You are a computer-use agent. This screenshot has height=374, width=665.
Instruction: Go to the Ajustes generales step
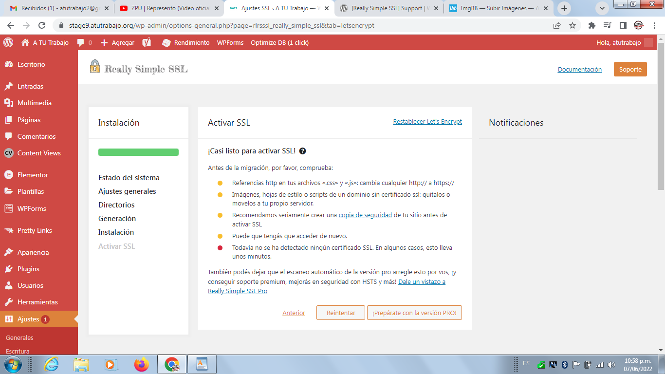pyautogui.click(x=127, y=191)
